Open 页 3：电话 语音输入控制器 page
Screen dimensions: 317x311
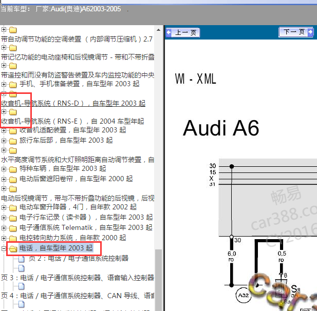pyautogui.click(x=78, y=278)
